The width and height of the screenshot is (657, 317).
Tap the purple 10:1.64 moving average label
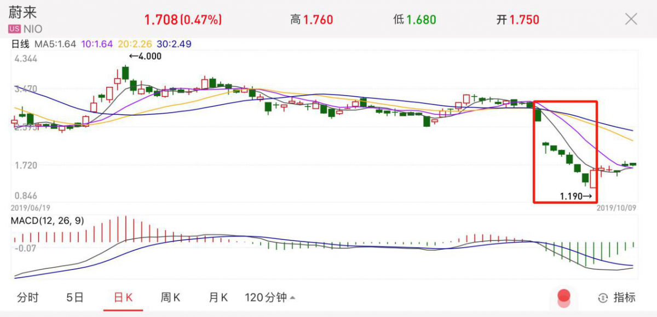click(x=97, y=44)
